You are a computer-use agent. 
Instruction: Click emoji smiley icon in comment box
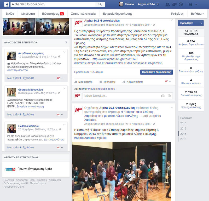click(169, 96)
